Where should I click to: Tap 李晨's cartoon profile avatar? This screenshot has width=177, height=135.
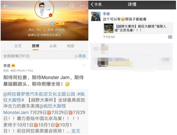click(x=44, y=9)
